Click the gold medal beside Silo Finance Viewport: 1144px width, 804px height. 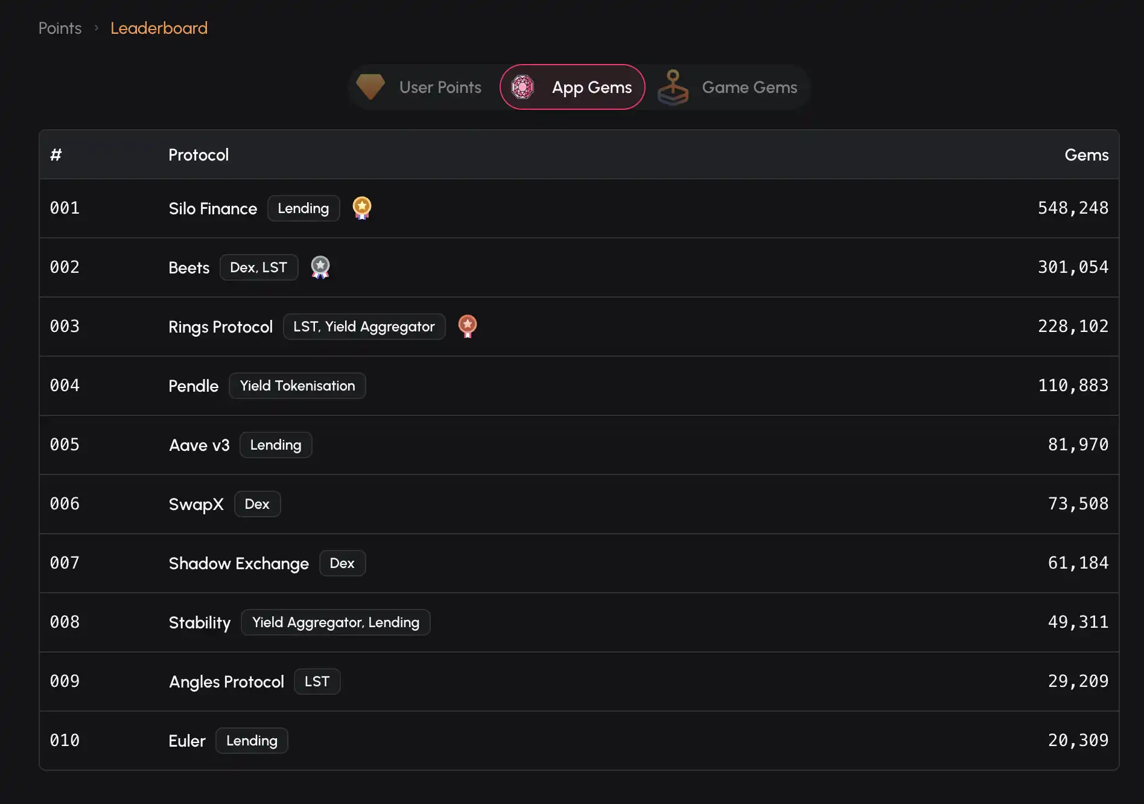click(362, 208)
